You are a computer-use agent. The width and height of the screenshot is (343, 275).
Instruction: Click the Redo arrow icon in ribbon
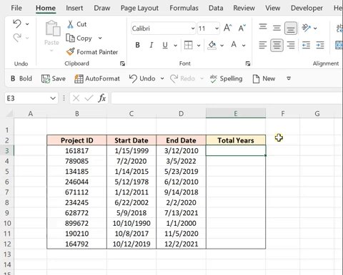(x=17, y=38)
